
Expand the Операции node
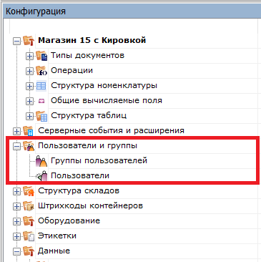click(29, 71)
